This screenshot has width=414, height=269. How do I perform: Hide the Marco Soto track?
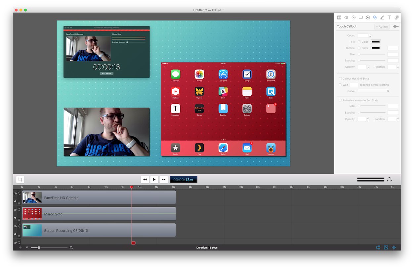[x=15, y=210]
